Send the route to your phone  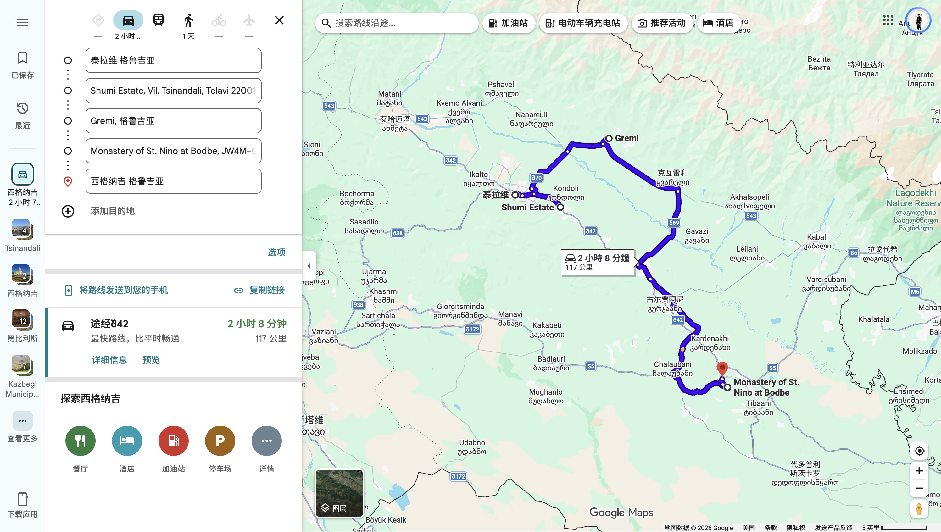click(x=116, y=291)
